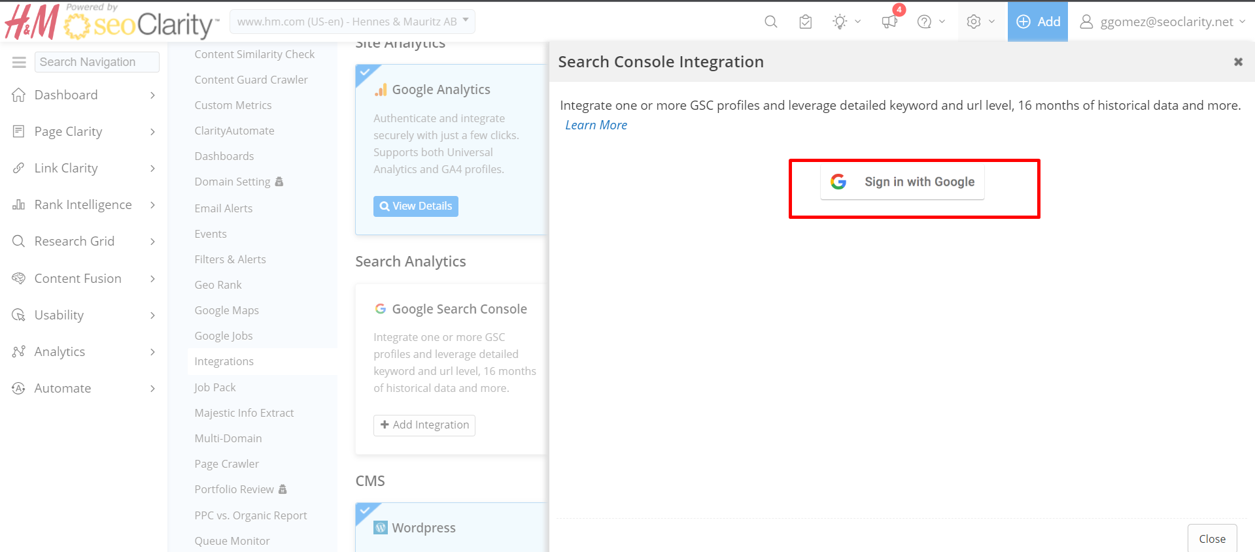Toggle the hamburger navigation menu
This screenshot has height=552, width=1255.
pyautogui.click(x=19, y=62)
